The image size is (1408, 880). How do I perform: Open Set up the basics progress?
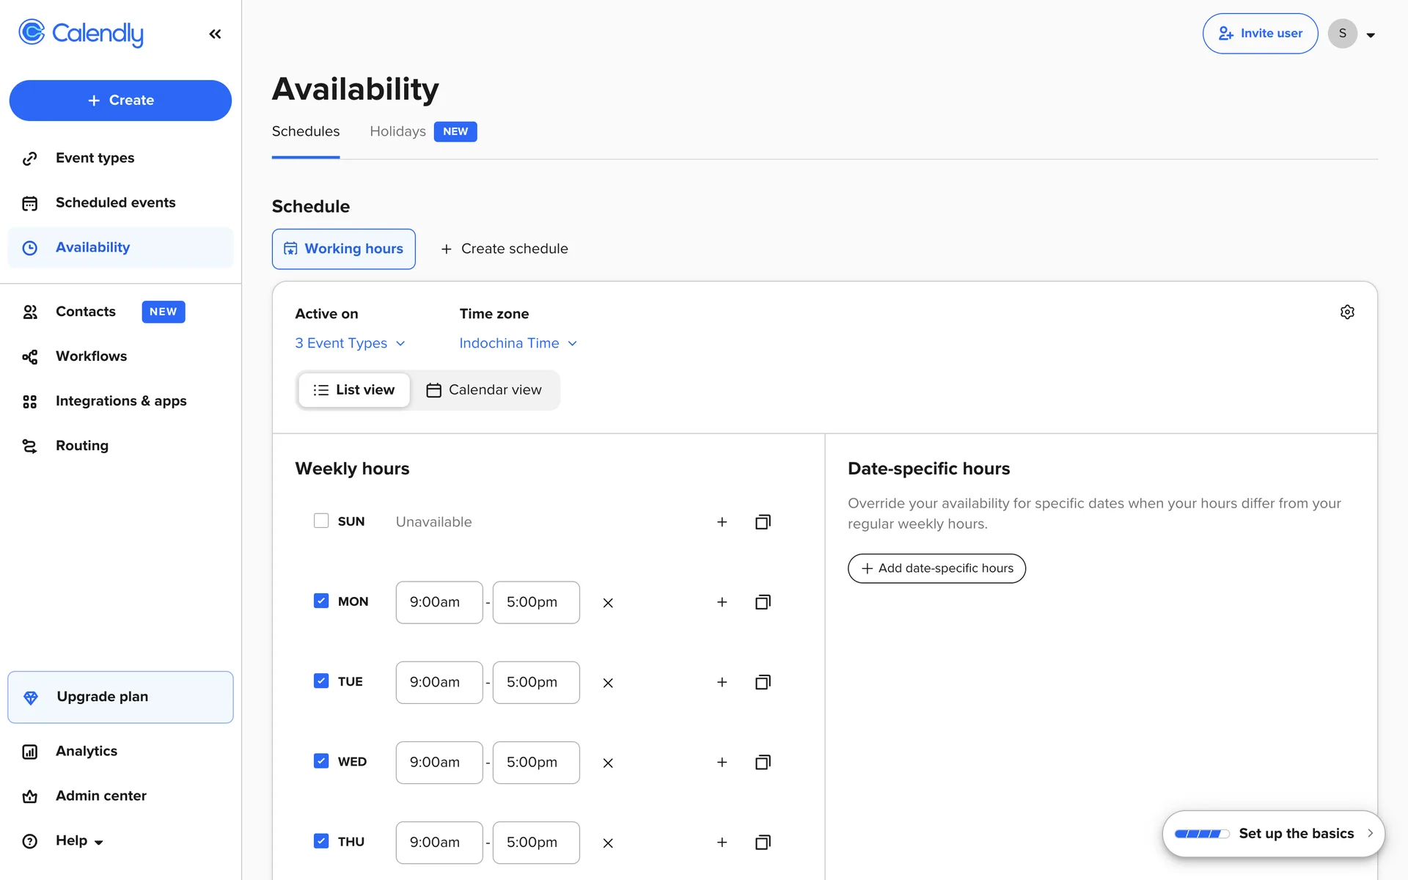click(1273, 834)
